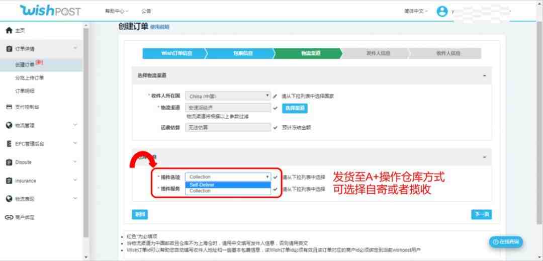
Task: Click the 运费估算 input field
Action: tap(228, 127)
